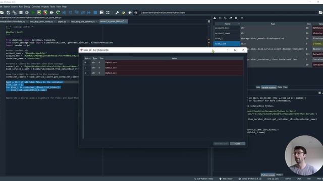Click the debugger step return icon
The width and height of the screenshot is (323, 181).
pyautogui.click(x=83, y=13)
